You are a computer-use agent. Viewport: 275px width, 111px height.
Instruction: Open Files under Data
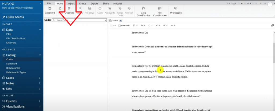point(9,34)
